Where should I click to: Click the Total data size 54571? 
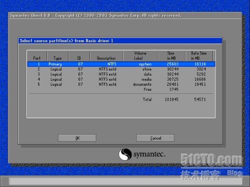click(200, 99)
